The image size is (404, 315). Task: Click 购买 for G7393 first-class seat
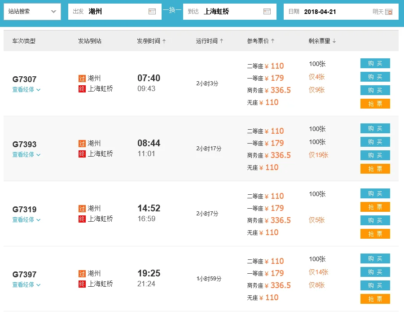(375, 142)
